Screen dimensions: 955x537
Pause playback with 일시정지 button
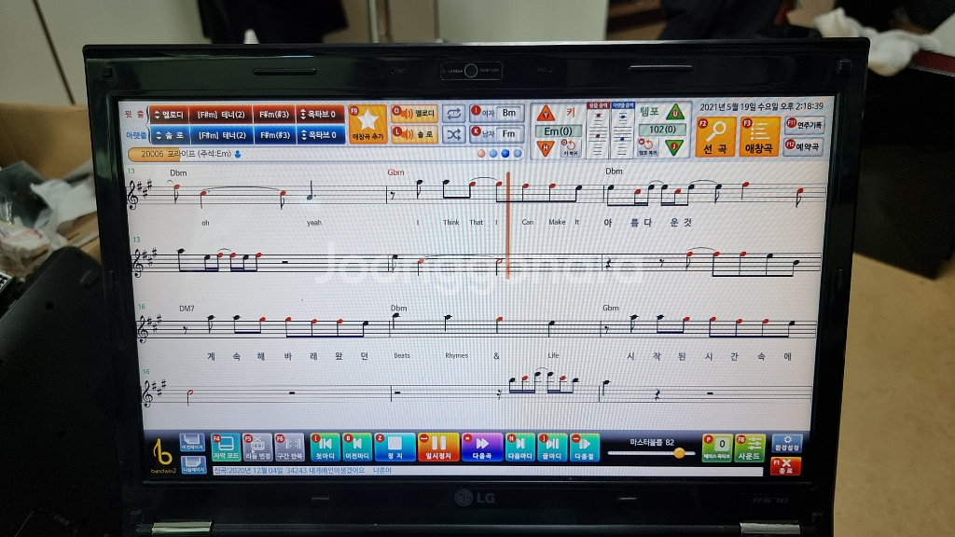[x=438, y=447]
